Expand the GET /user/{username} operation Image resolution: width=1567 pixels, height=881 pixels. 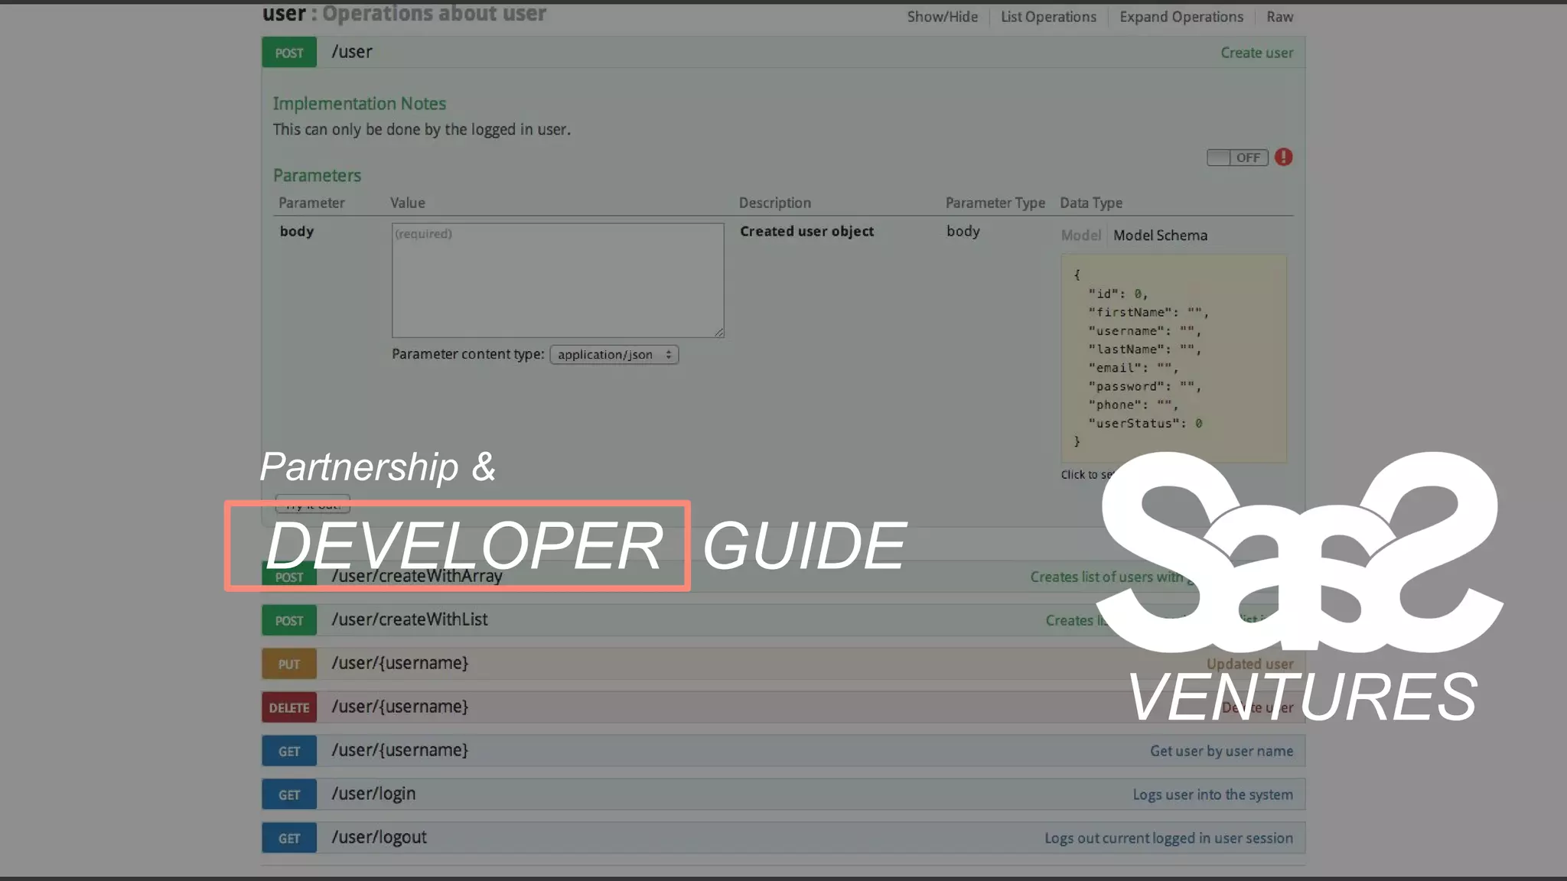399,750
